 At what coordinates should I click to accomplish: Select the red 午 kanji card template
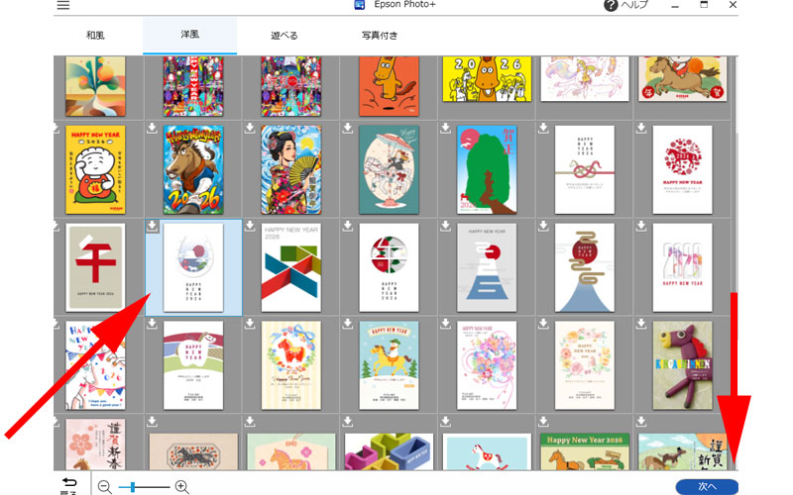(x=96, y=267)
